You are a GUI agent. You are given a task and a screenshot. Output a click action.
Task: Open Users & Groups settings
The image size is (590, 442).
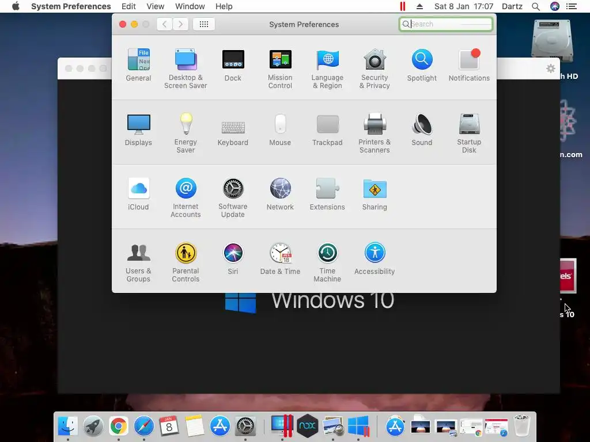pos(138,262)
